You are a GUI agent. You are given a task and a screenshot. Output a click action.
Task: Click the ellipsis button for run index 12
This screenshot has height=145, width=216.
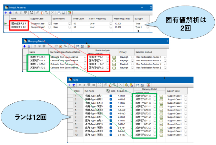pos(161,135)
